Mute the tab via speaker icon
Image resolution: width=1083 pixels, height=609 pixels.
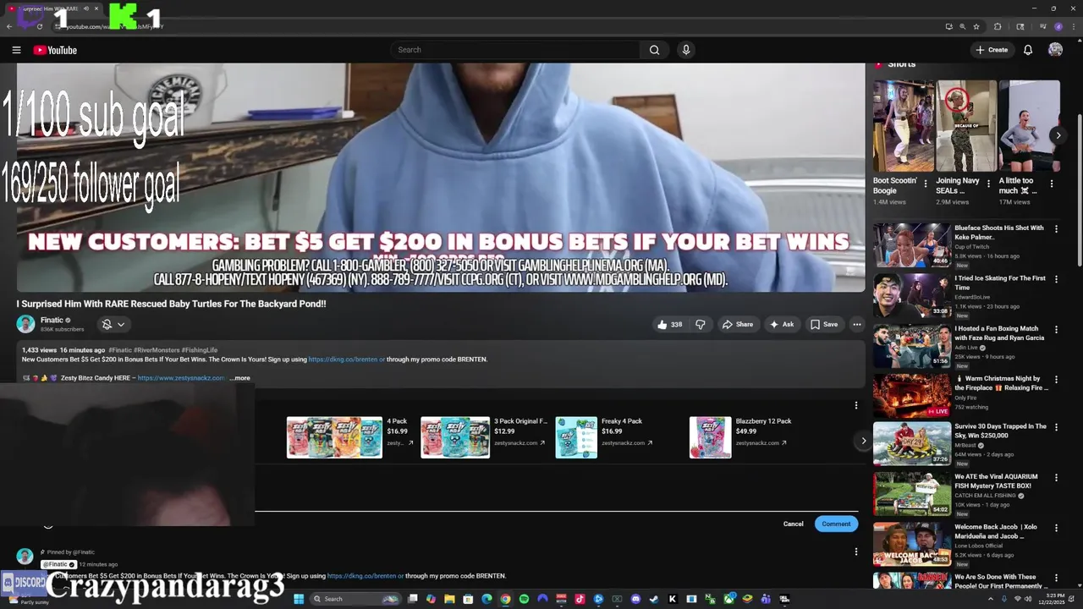[86, 8]
